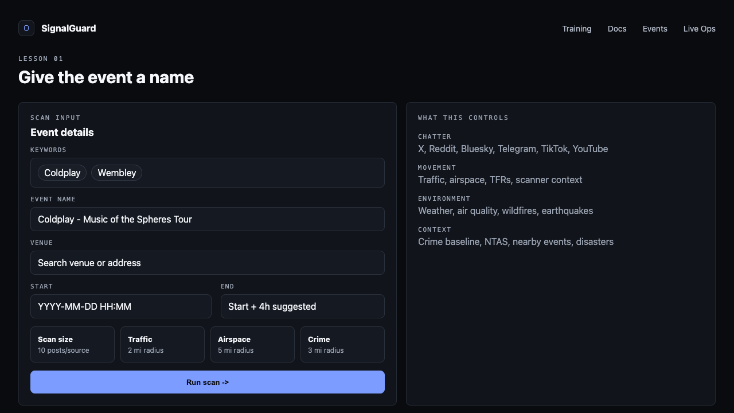Focus the Keywords input box
The image size is (734, 413).
(x=208, y=173)
